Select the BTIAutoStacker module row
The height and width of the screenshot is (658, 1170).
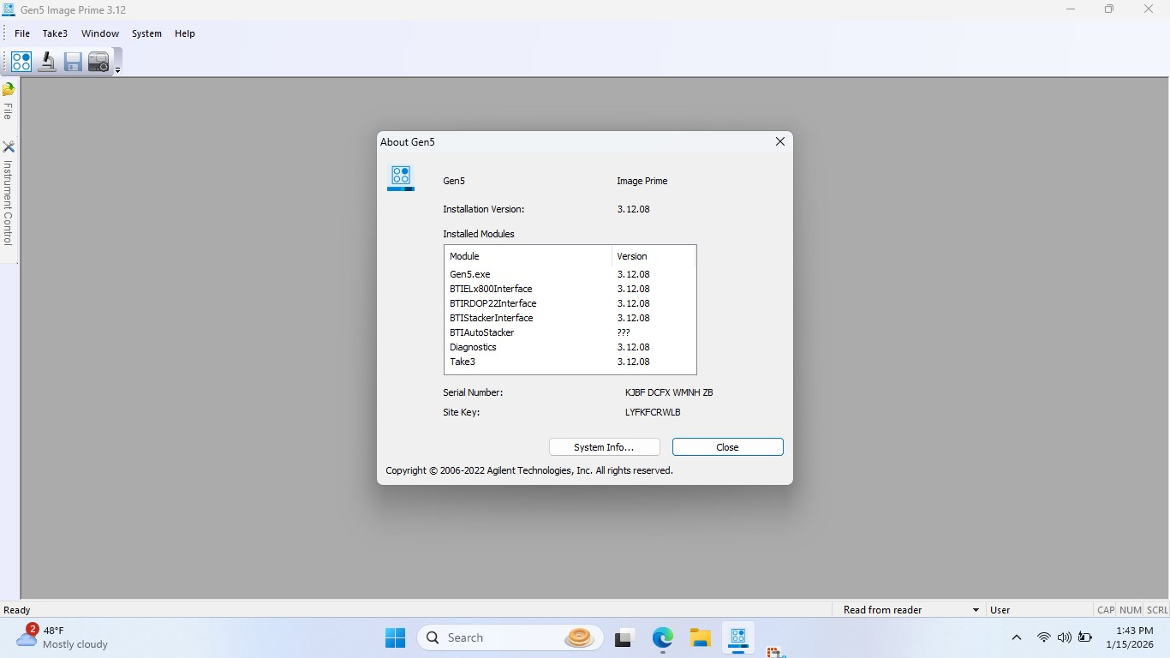[482, 332]
